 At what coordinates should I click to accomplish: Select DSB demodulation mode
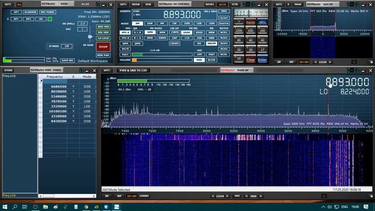point(187,23)
